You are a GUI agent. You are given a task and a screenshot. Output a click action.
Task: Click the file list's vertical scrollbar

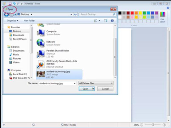click(x=115, y=57)
